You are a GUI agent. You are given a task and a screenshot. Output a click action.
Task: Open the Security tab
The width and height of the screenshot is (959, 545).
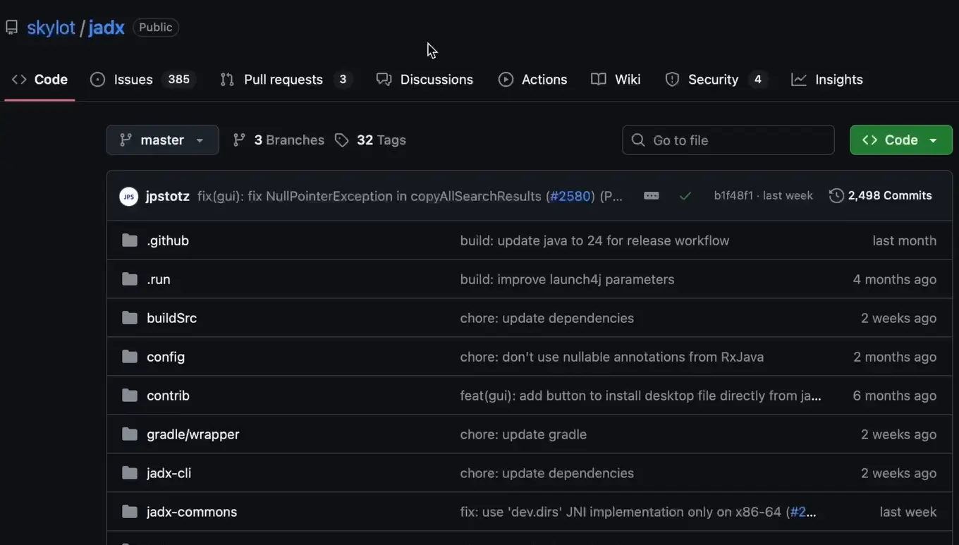click(x=715, y=80)
